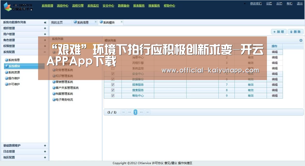Viewport: 305px width, 166px height.
Task: Click 编辑 in the 安全中心 table row
Action: pos(275,74)
